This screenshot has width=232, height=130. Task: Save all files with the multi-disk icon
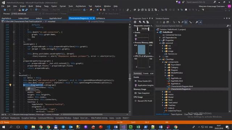pyautogui.click(x=26, y=10)
